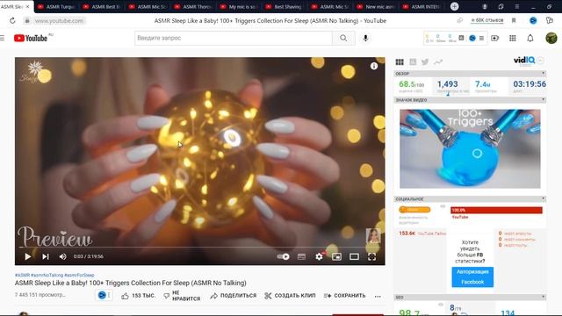This screenshot has width=562, height=316.
Task: Click the red 100.0% YouTube bar
Action: pos(496,211)
